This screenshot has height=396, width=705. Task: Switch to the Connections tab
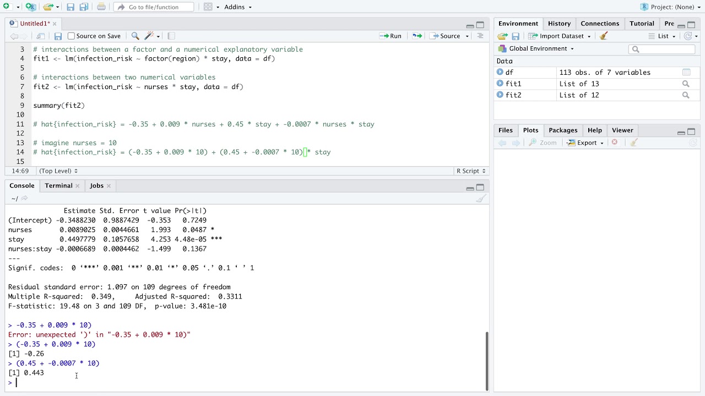[600, 24]
